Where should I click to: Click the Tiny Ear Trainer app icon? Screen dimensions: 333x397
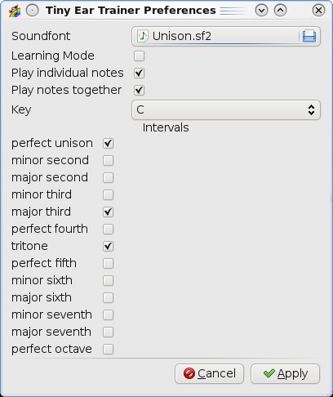coord(15,11)
